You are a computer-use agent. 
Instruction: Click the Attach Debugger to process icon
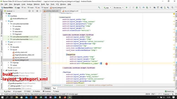(147, 7)
